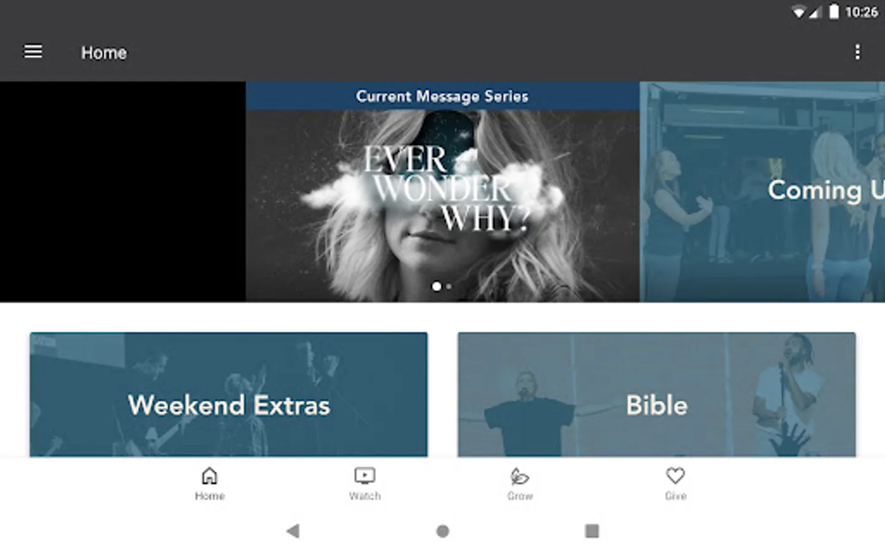Switch to the Watch tab label
885x553 pixels.
pos(365,496)
